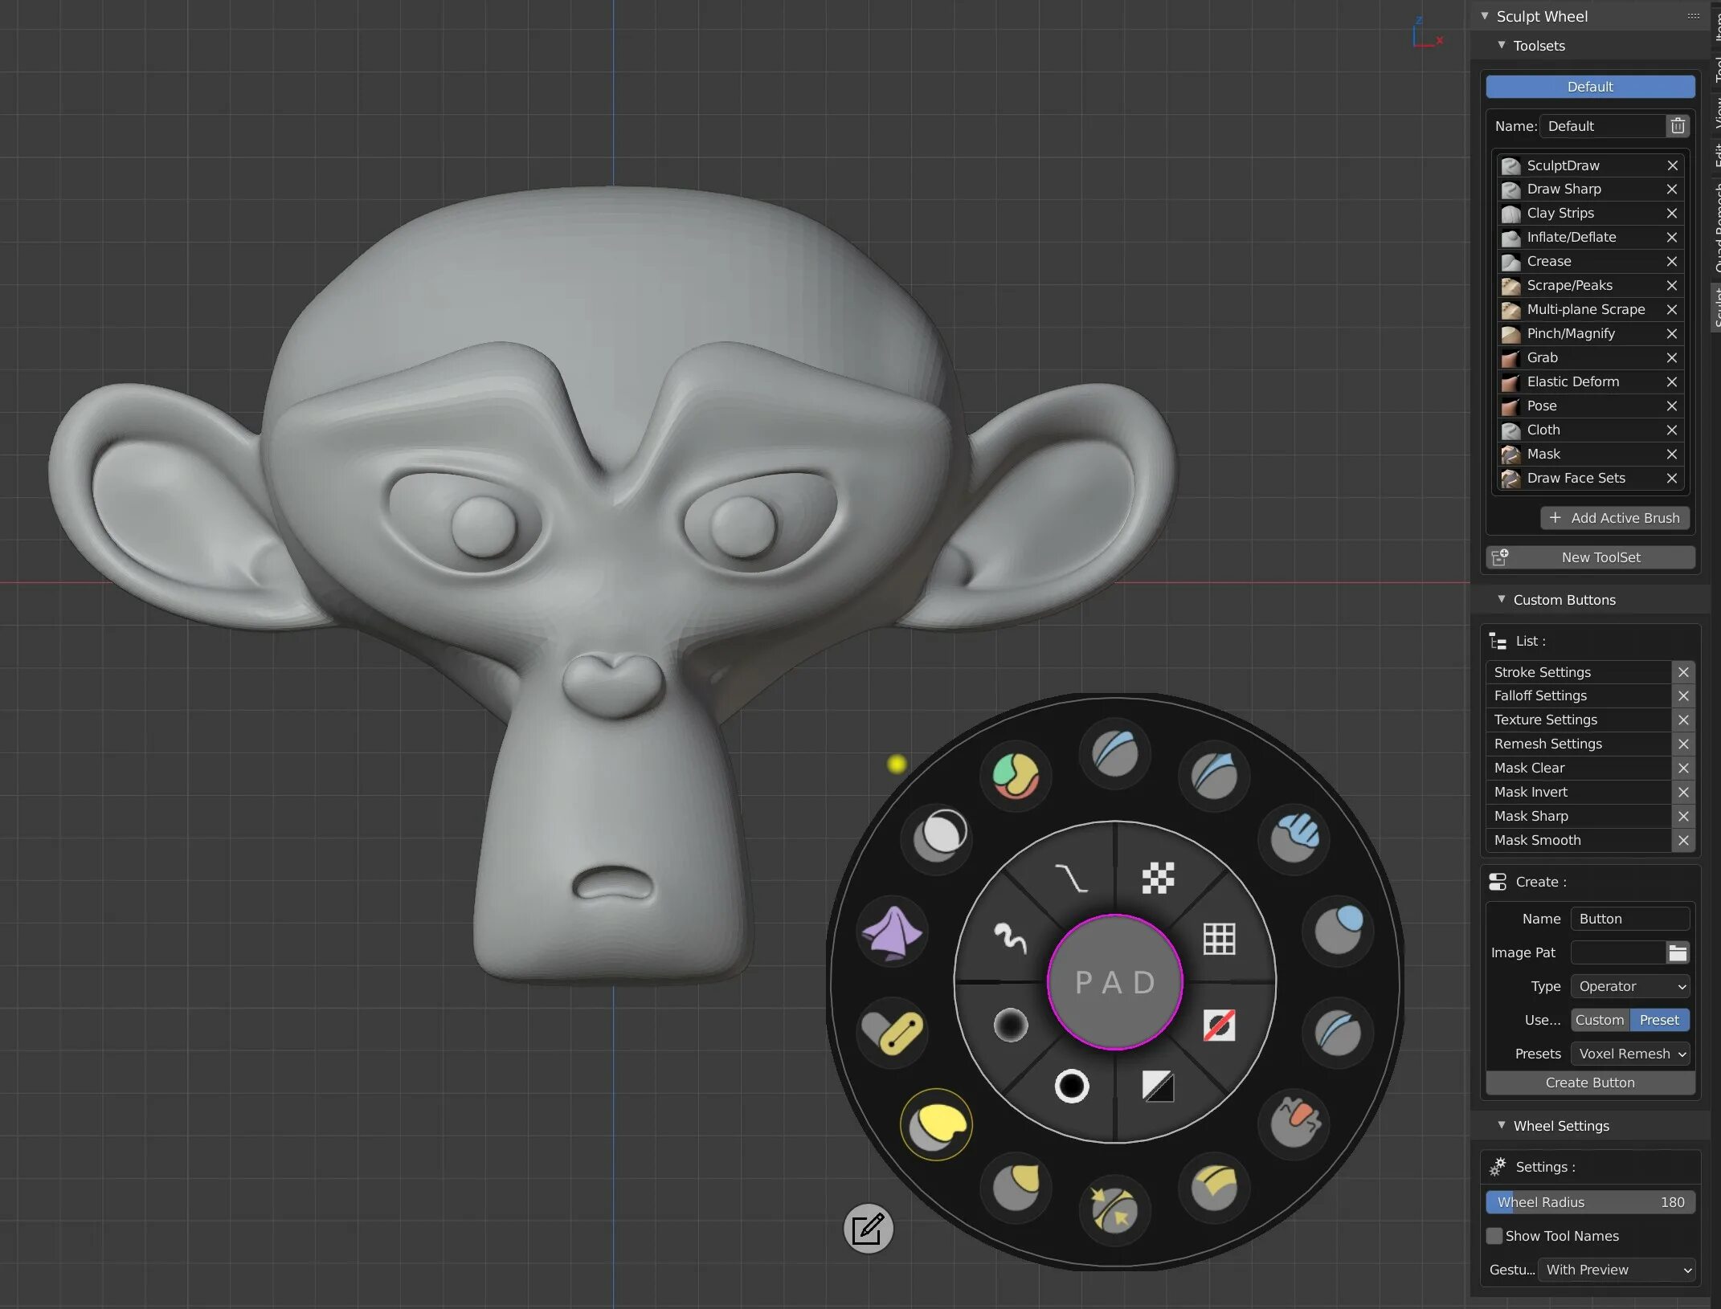Select the yellow highlighted brush on wheel
This screenshot has width=1721, height=1309.
pyautogui.click(x=936, y=1123)
